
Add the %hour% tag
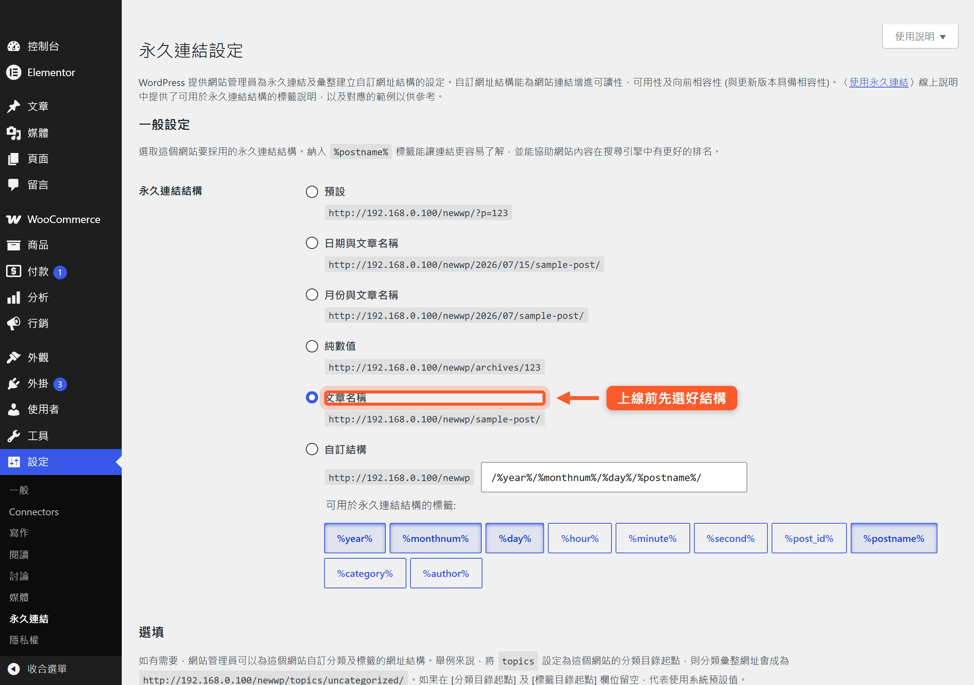click(579, 538)
